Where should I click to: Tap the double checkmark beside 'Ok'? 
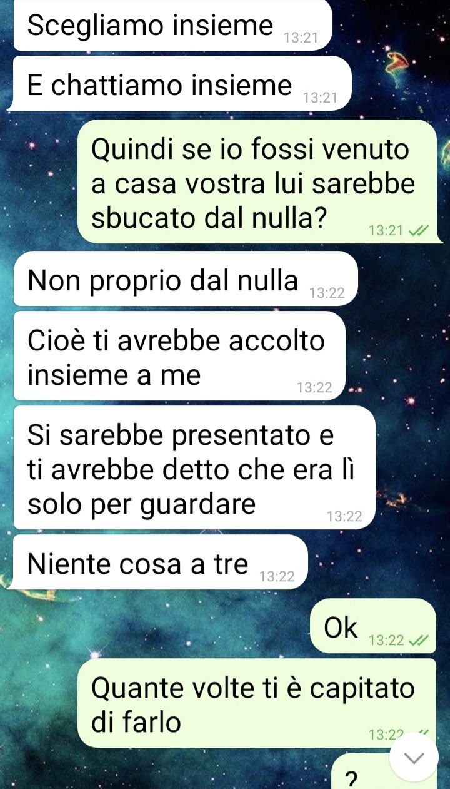pyautogui.click(x=417, y=640)
